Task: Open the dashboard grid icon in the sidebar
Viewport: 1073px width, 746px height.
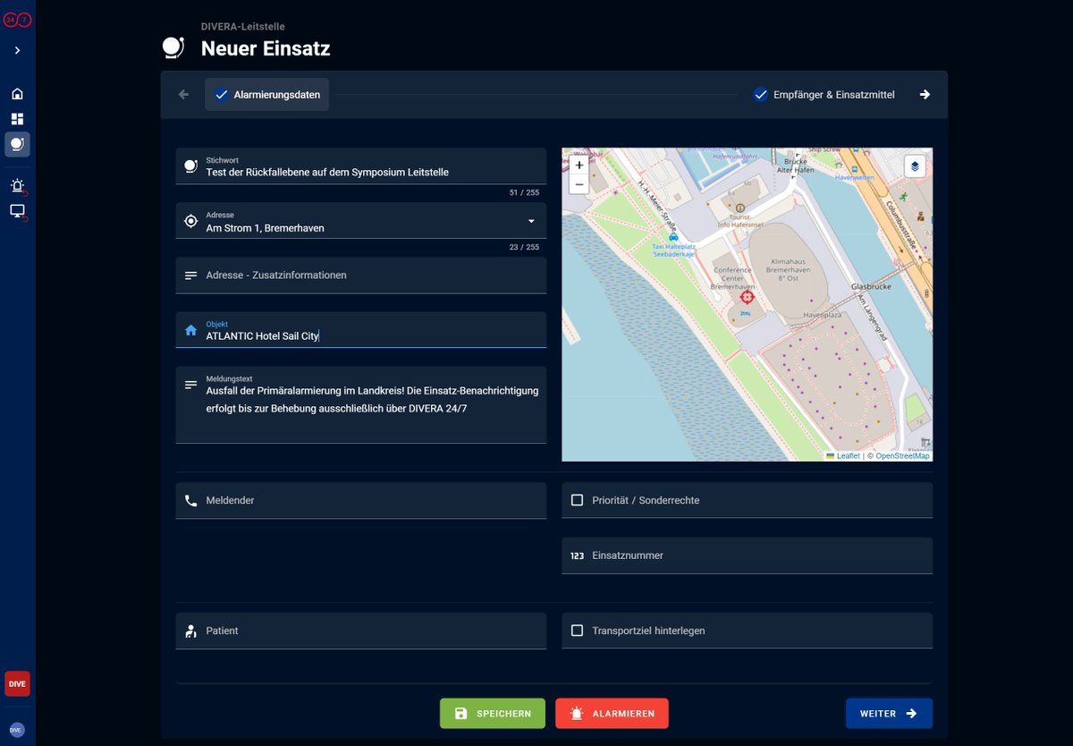Action: coord(17,119)
